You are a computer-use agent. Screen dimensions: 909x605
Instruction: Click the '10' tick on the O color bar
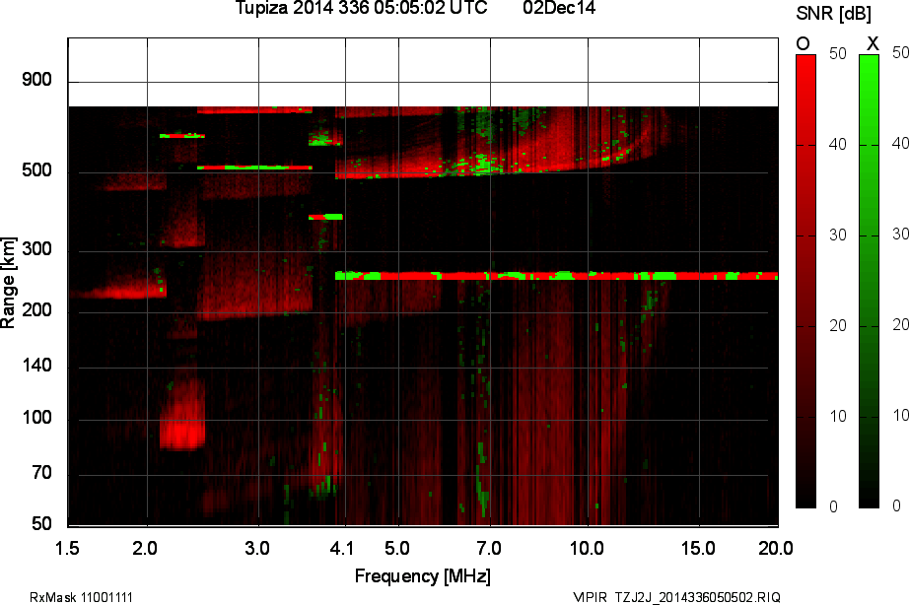click(838, 416)
